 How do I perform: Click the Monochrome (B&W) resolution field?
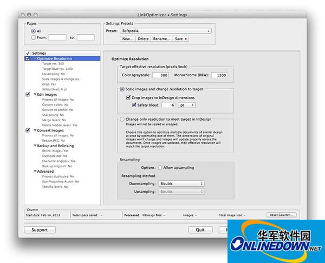pos(219,75)
